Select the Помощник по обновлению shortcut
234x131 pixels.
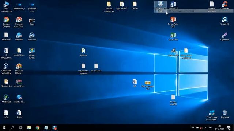point(212,115)
